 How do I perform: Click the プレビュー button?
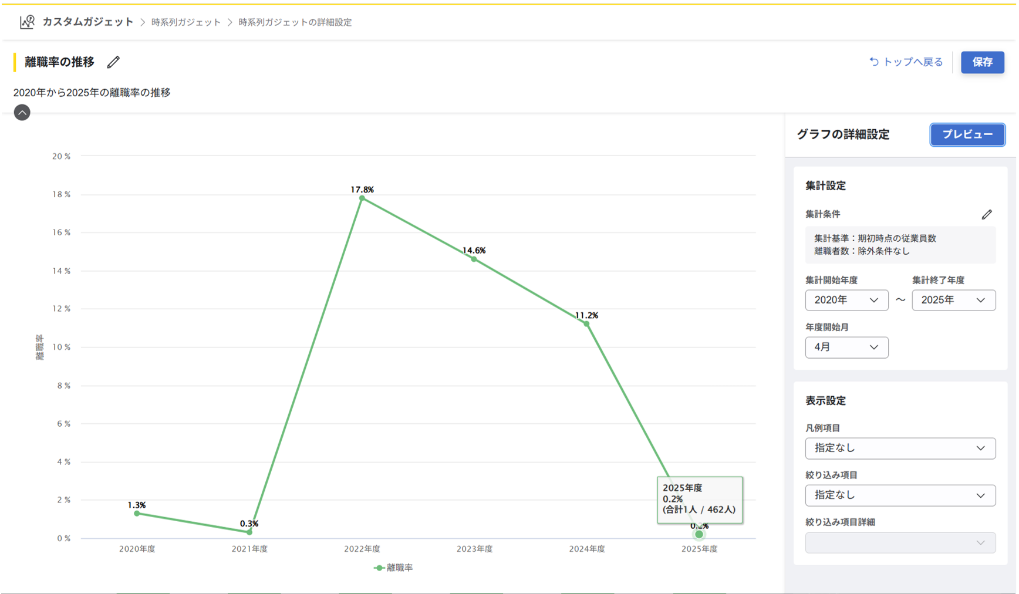coord(967,134)
